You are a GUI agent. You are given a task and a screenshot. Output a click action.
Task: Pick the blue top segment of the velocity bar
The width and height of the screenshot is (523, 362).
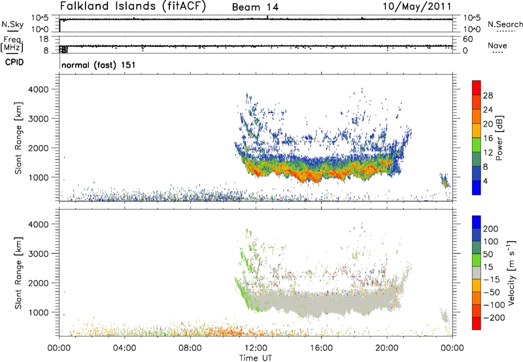click(x=477, y=222)
